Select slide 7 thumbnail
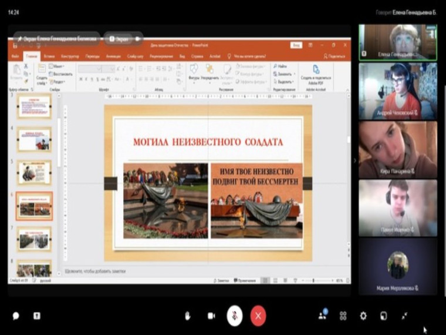Viewport: 446px width, 335px height. tap(34, 239)
